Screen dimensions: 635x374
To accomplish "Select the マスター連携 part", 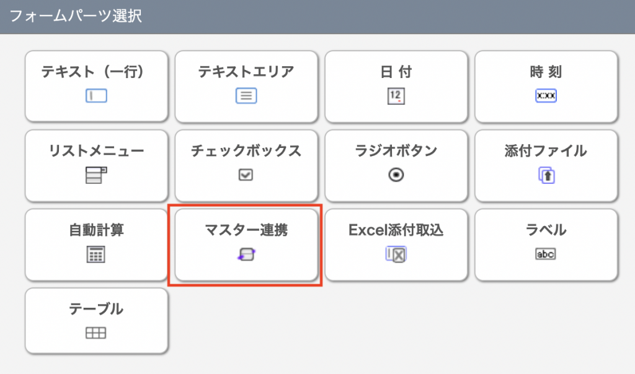I will pyautogui.click(x=246, y=245).
